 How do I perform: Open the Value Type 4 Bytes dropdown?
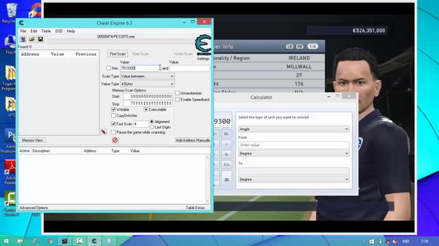pos(147,84)
